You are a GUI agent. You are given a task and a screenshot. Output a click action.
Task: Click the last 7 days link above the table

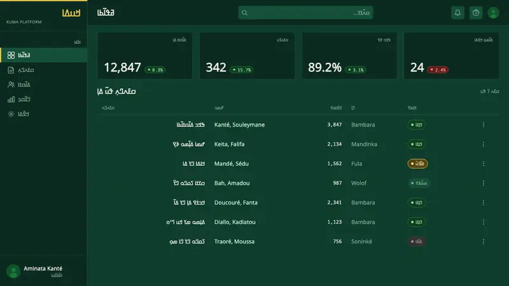tap(489, 92)
